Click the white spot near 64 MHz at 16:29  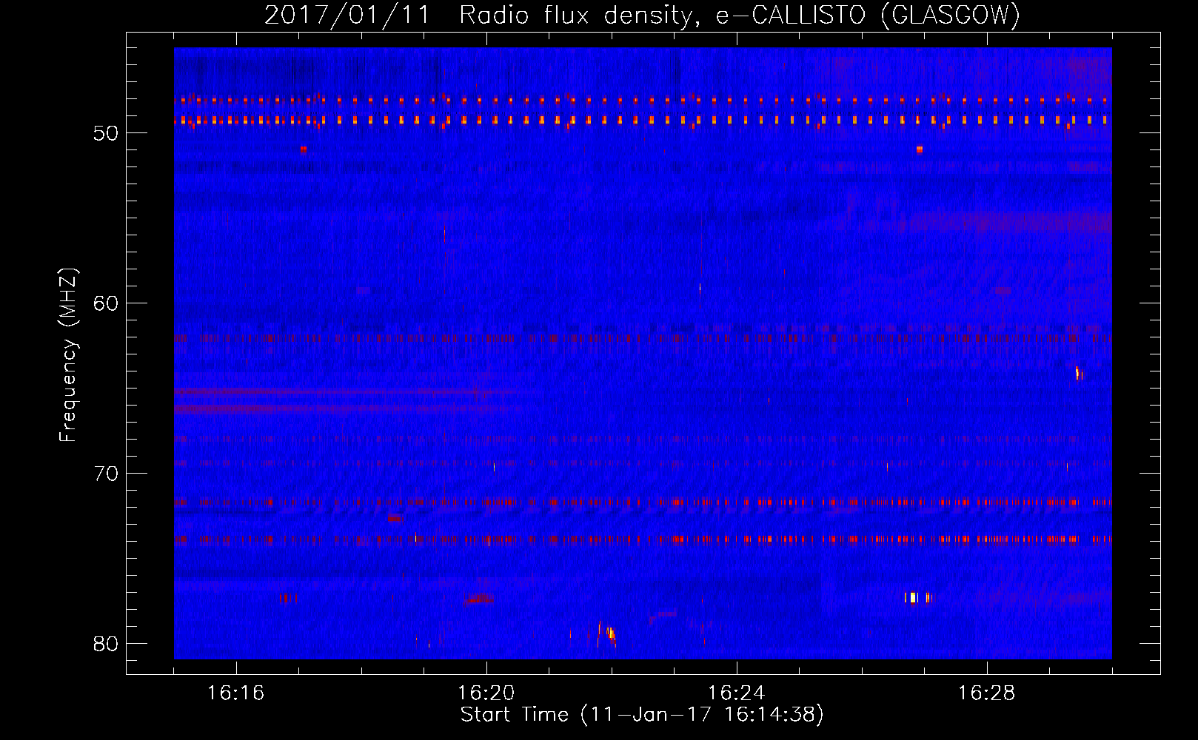tap(1079, 372)
